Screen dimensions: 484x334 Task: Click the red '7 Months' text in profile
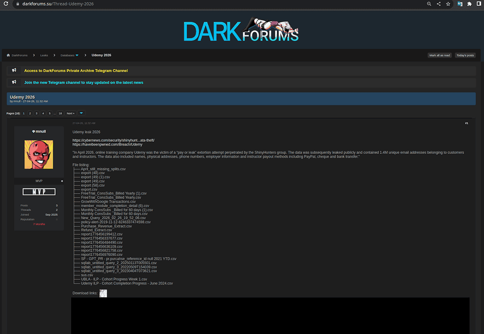click(39, 224)
